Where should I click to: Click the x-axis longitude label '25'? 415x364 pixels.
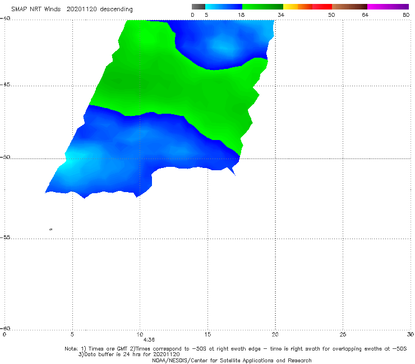tap(343, 334)
